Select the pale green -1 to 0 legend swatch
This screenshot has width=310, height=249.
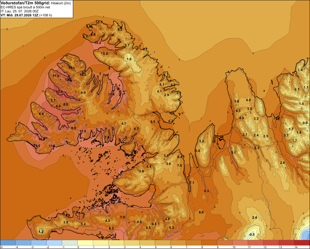tap(70, 243)
